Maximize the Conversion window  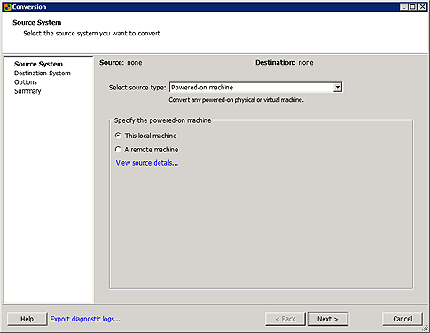coord(413,7)
